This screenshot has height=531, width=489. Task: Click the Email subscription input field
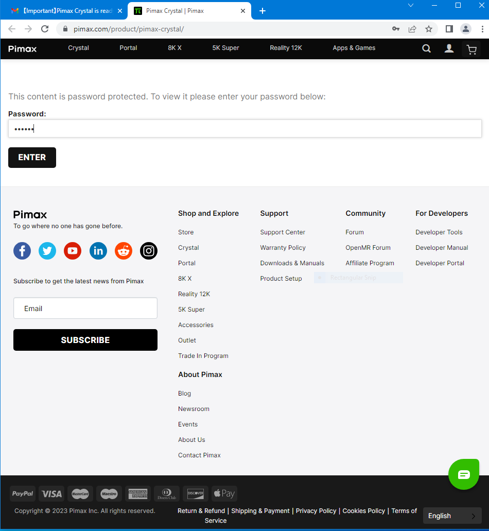pyautogui.click(x=85, y=309)
